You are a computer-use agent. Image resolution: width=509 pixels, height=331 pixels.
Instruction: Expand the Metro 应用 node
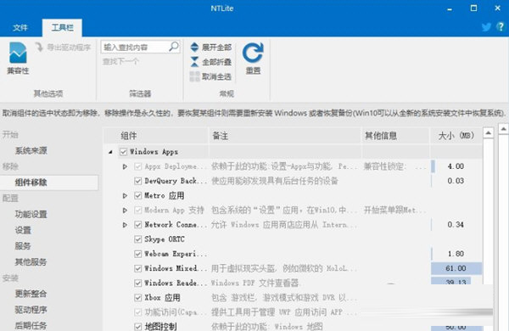tap(125, 195)
